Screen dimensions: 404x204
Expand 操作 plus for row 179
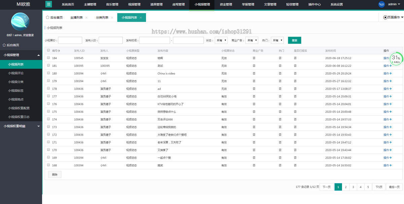[391, 81]
